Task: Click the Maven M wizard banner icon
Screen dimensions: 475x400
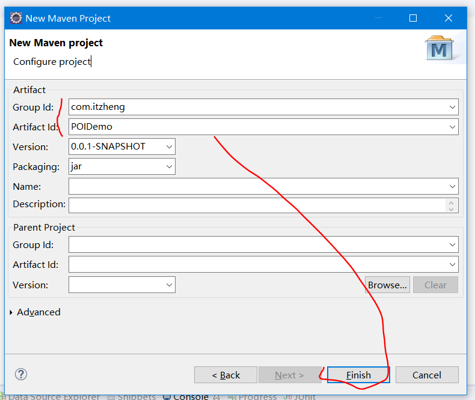Action: coord(439,49)
